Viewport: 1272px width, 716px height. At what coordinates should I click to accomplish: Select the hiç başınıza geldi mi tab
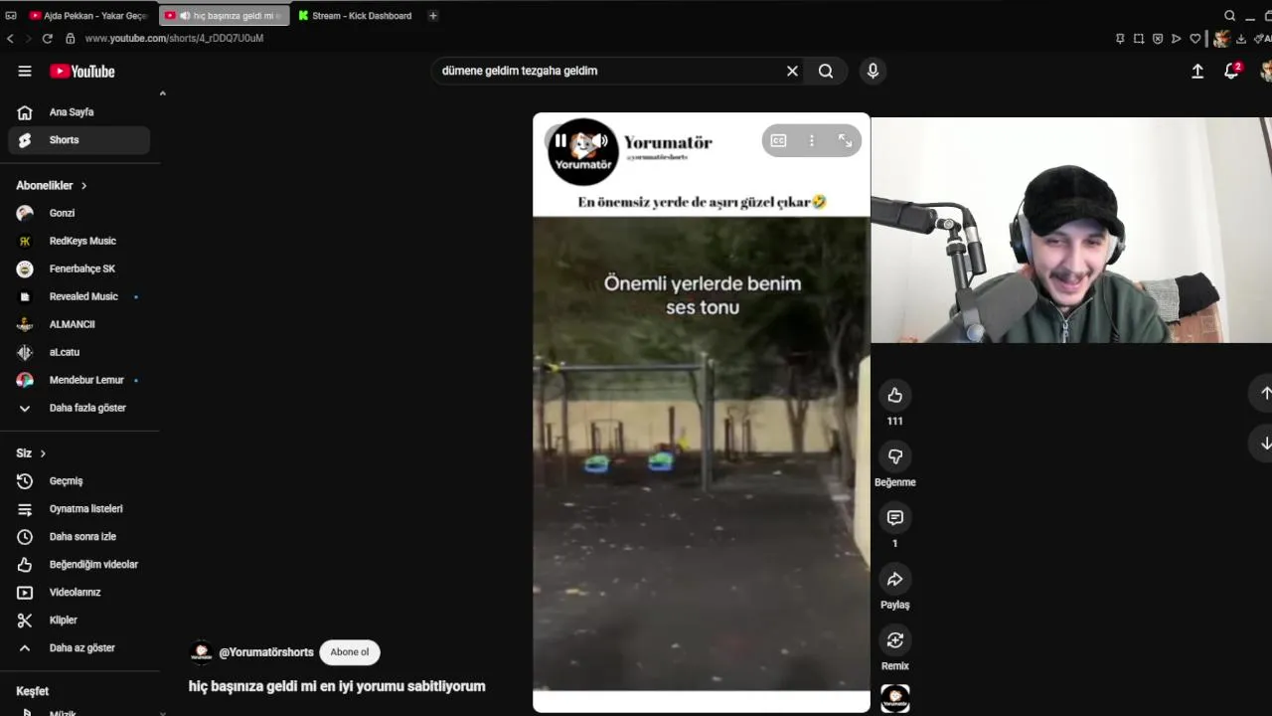[x=224, y=16]
